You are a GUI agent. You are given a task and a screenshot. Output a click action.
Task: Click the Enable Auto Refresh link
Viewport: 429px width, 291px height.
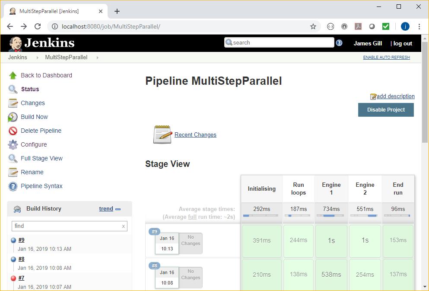386,58
